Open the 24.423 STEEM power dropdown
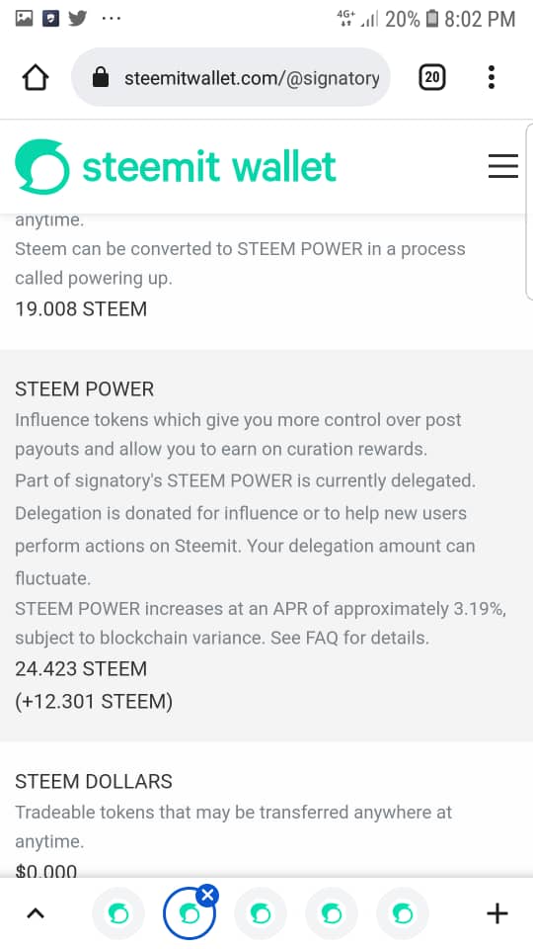Viewport: 533px width, 949px height. pos(81,669)
